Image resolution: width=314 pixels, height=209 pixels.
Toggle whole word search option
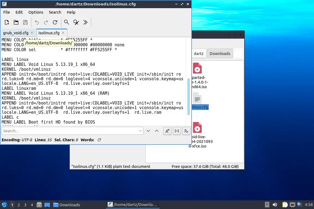(x=177, y=131)
